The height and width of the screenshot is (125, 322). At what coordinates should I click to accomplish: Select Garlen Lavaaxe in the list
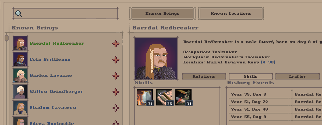pyautogui.click(x=51, y=75)
